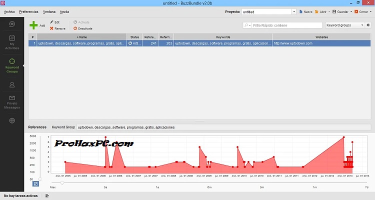Open the Proyecto untitled combo box dropdown
This screenshot has width=375, height=200.
pos(294,11)
